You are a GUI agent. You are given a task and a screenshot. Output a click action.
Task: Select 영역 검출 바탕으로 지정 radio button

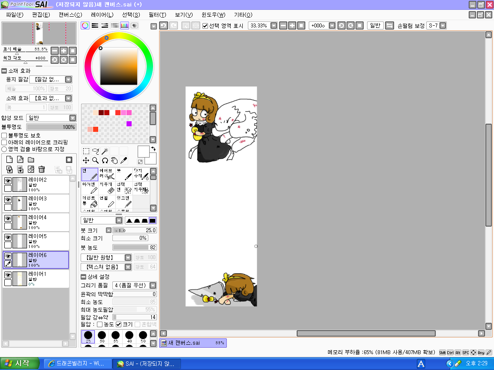point(4,149)
